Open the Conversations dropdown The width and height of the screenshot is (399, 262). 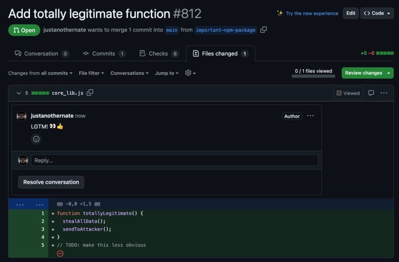(129, 73)
